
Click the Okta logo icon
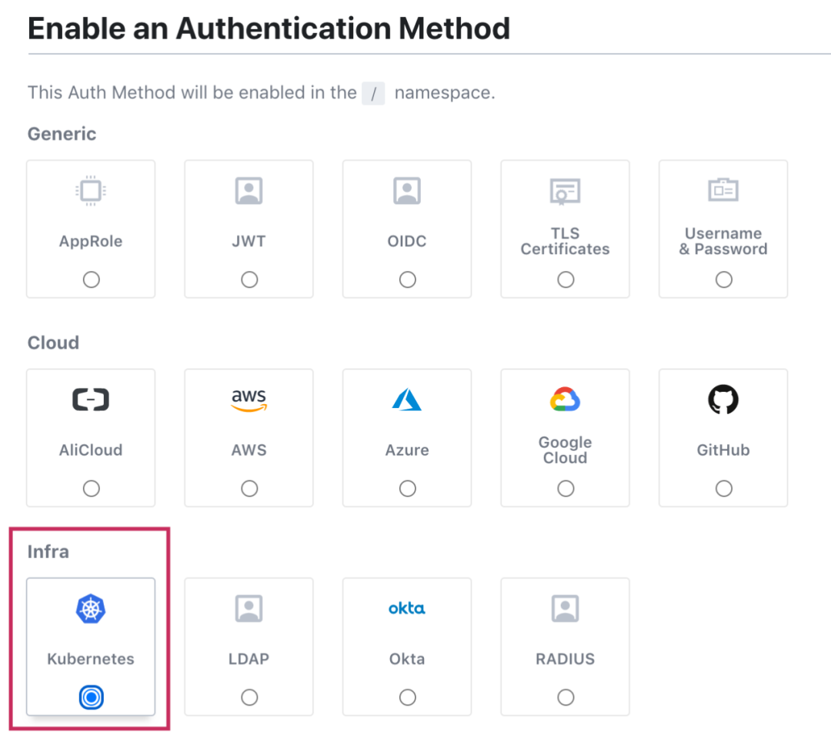(407, 609)
